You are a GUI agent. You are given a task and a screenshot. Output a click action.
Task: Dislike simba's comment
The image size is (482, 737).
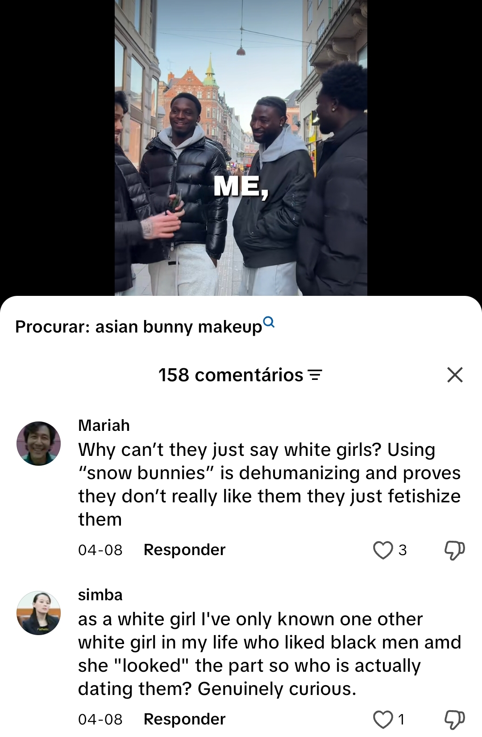tap(454, 720)
